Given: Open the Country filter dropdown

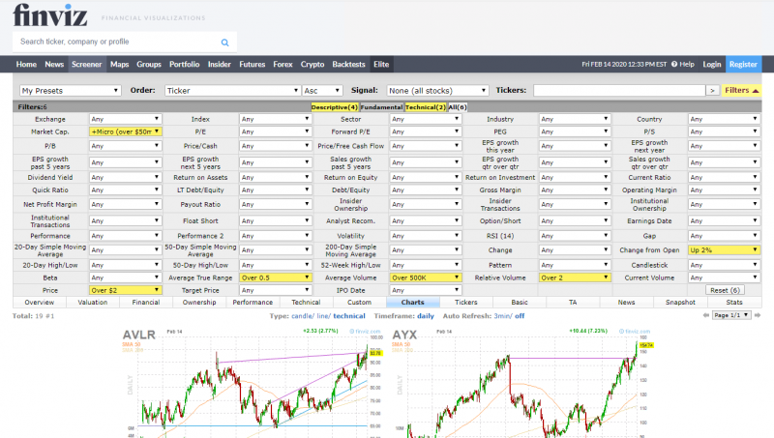Looking at the screenshot, I should click(724, 119).
